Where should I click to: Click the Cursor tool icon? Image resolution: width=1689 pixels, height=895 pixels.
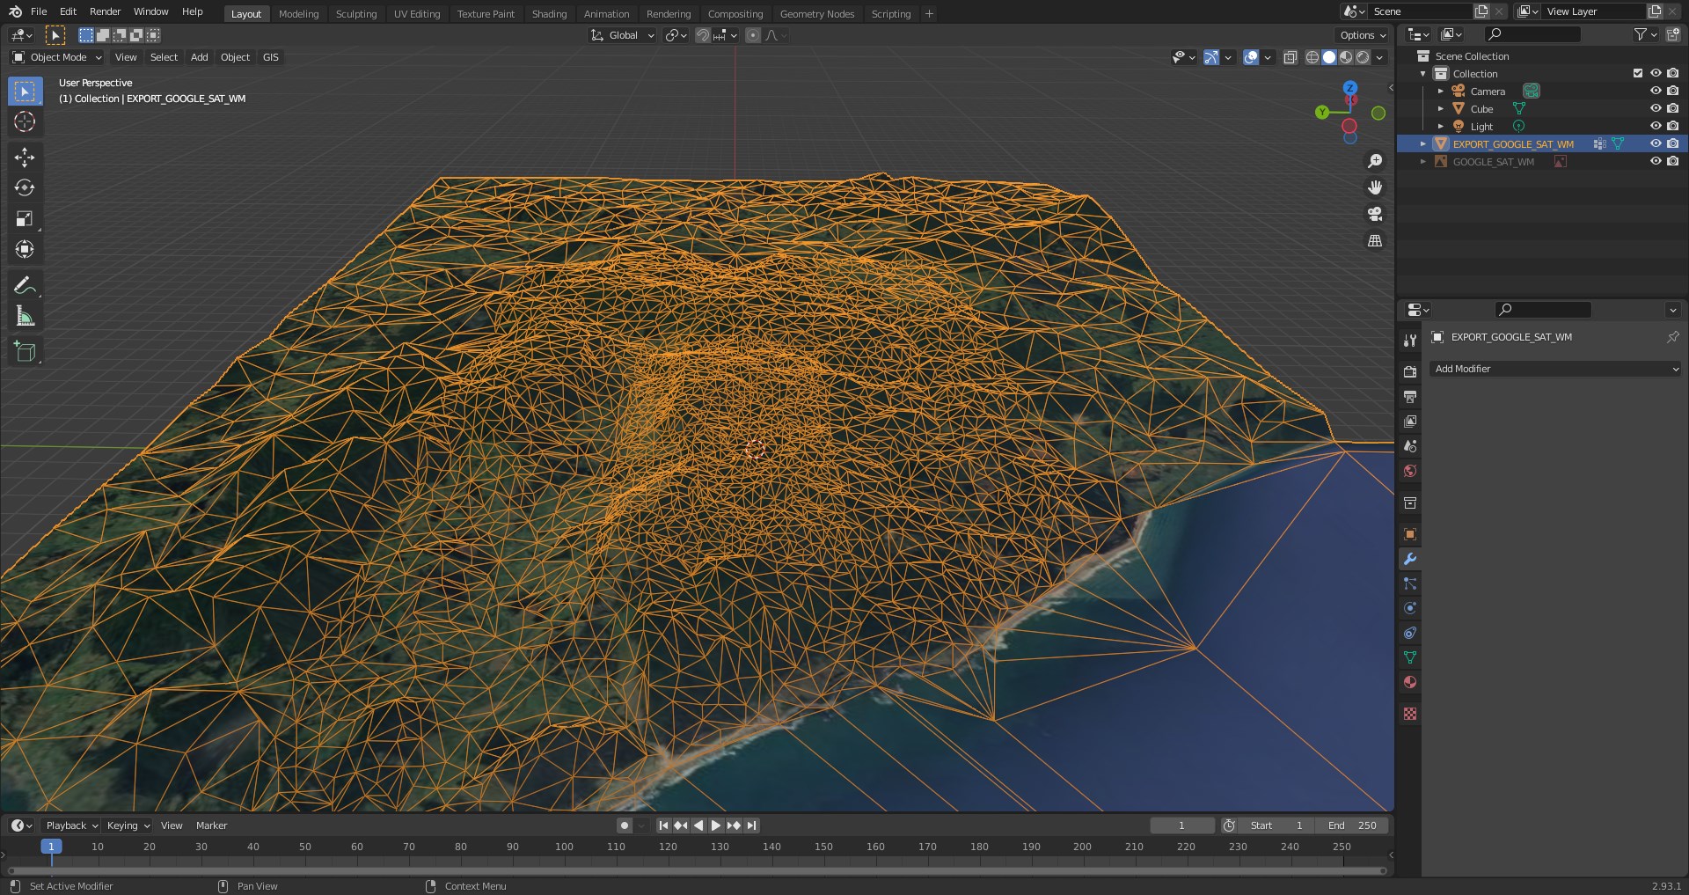coord(25,121)
